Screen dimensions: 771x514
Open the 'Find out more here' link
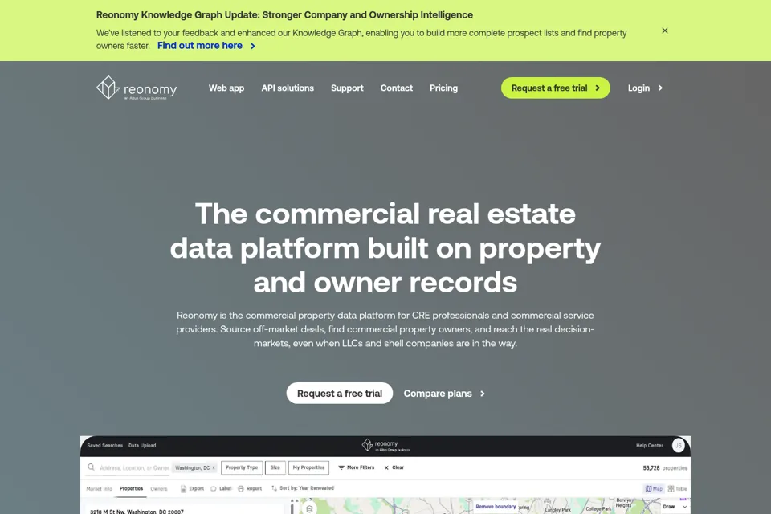[200, 46]
